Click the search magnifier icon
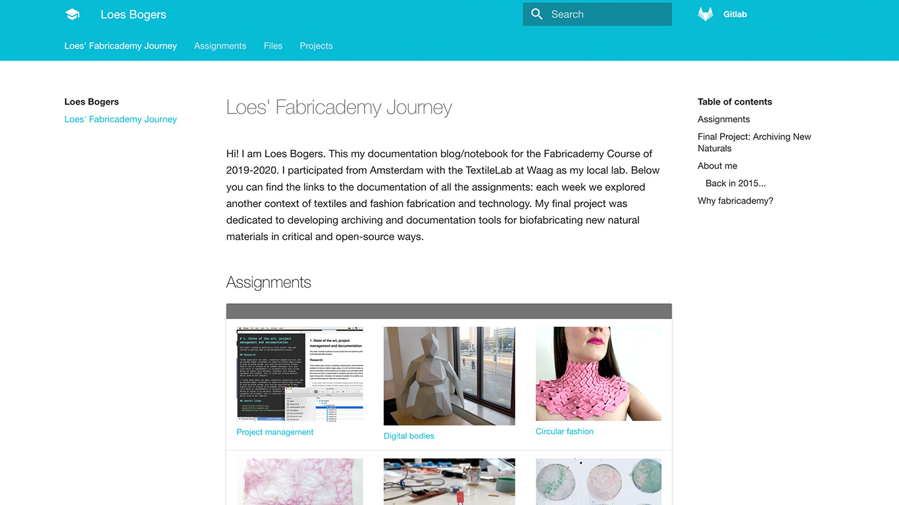 pyautogui.click(x=537, y=14)
